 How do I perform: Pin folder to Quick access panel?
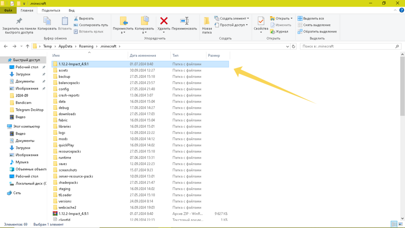tap(19, 26)
